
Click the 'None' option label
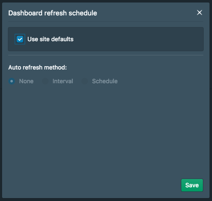pos(26,81)
